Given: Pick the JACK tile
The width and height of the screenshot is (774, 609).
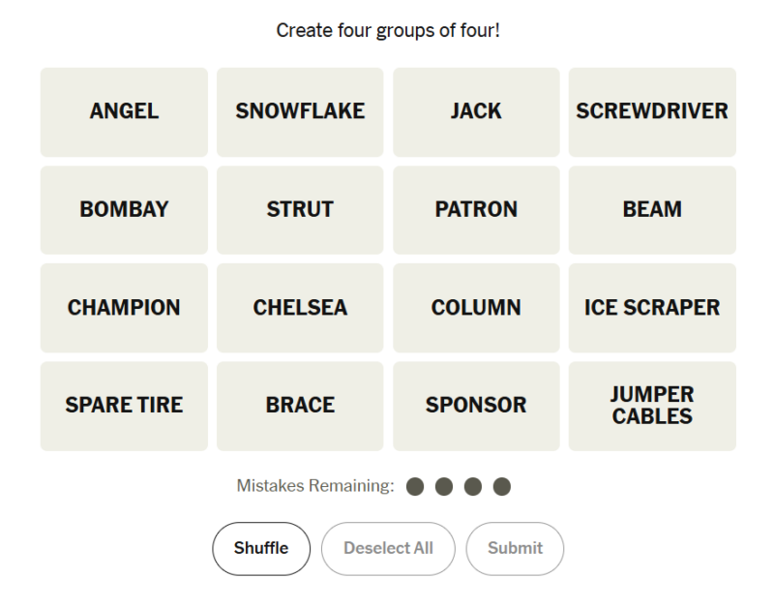Looking at the screenshot, I should pyautogui.click(x=476, y=112).
